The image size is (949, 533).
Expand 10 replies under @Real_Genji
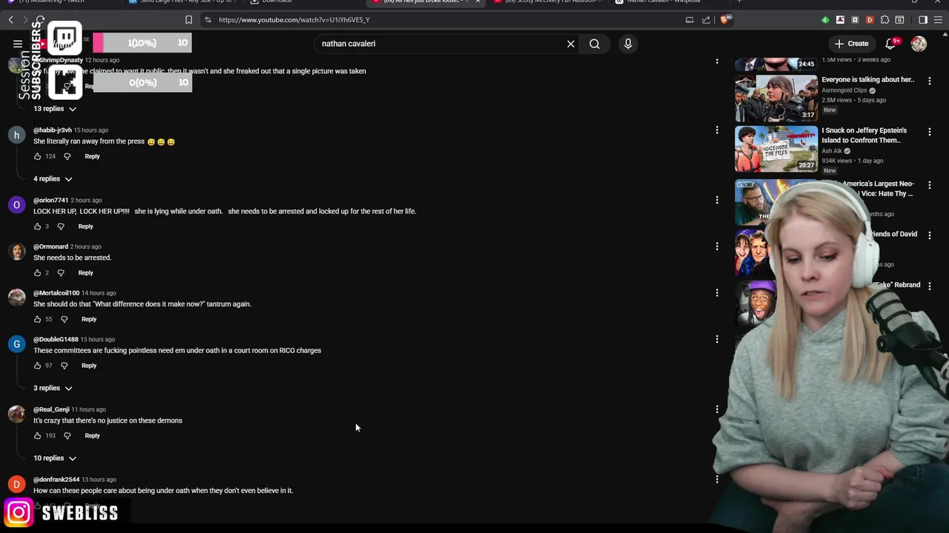[x=55, y=458]
